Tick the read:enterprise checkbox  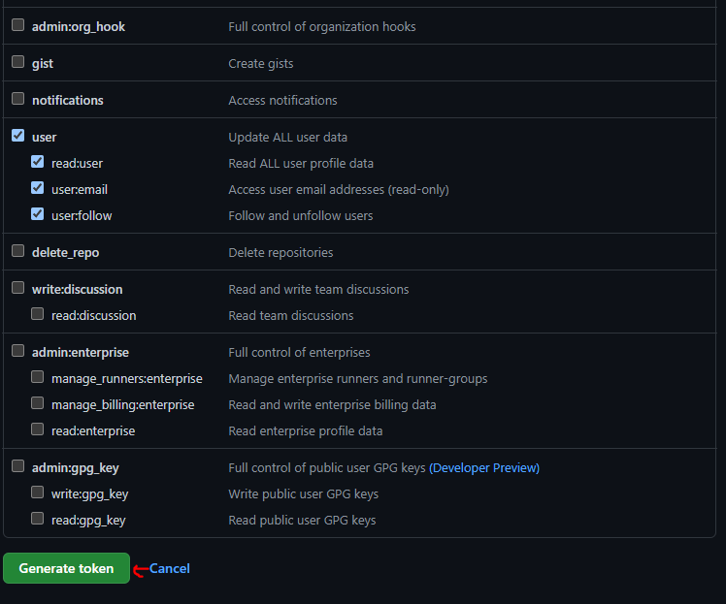(38, 429)
